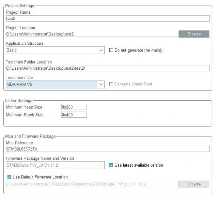Click the Use latest available version label
Image resolution: width=218 pixels, height=198 pixels.
(139, 165)
